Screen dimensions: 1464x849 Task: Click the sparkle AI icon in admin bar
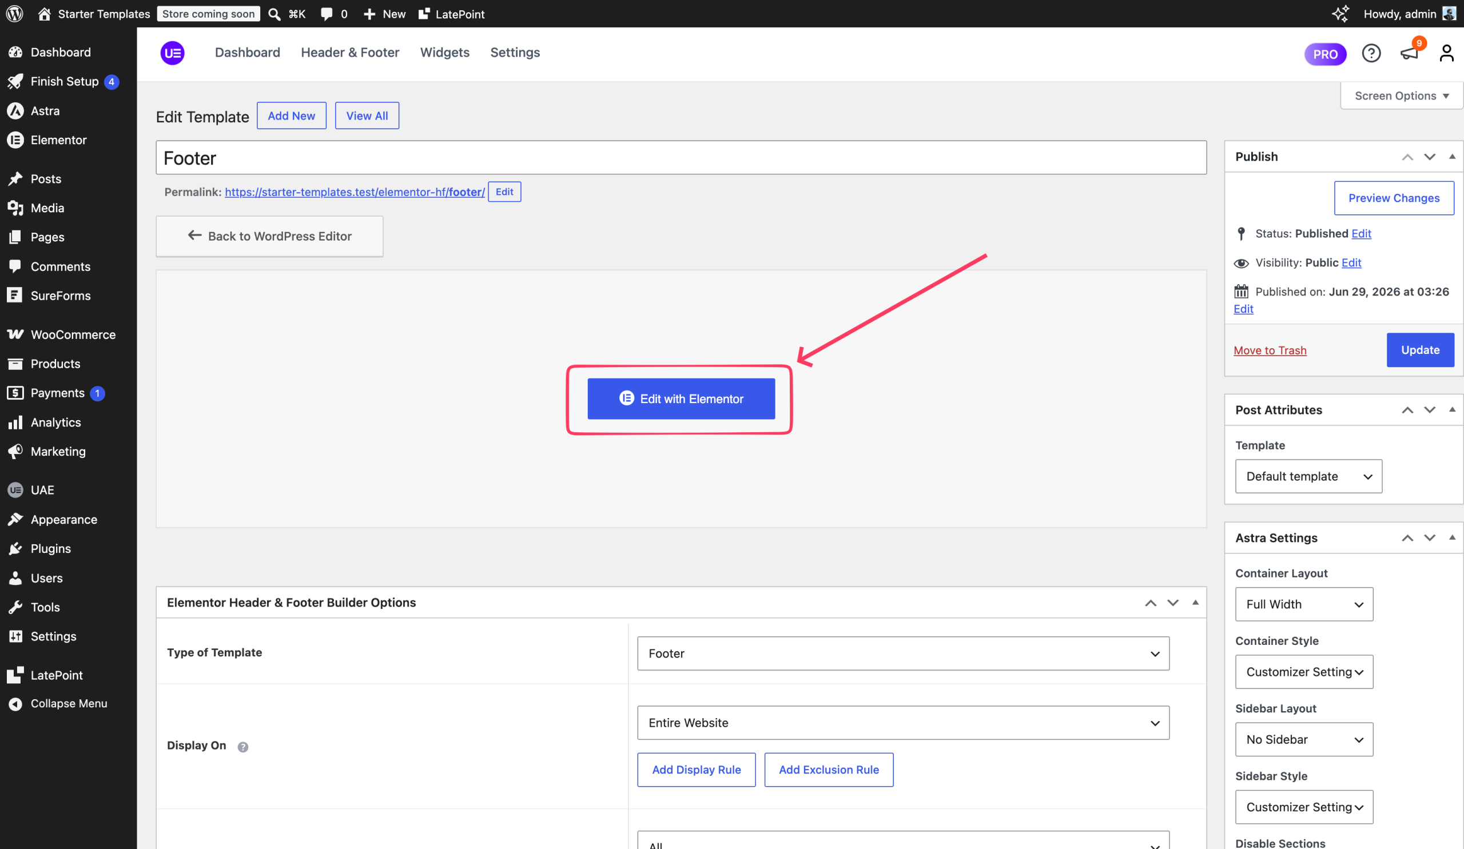pos(1340,14)
